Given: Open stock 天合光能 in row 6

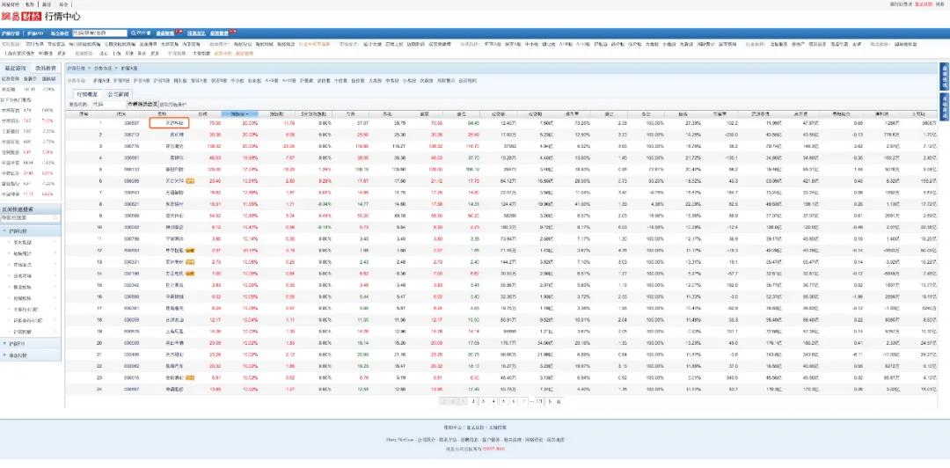Looking at the screenshot, I should tap(174, 180).
